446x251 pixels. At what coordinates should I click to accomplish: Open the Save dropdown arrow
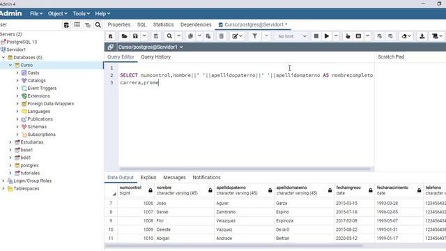[x=144, y=36]
